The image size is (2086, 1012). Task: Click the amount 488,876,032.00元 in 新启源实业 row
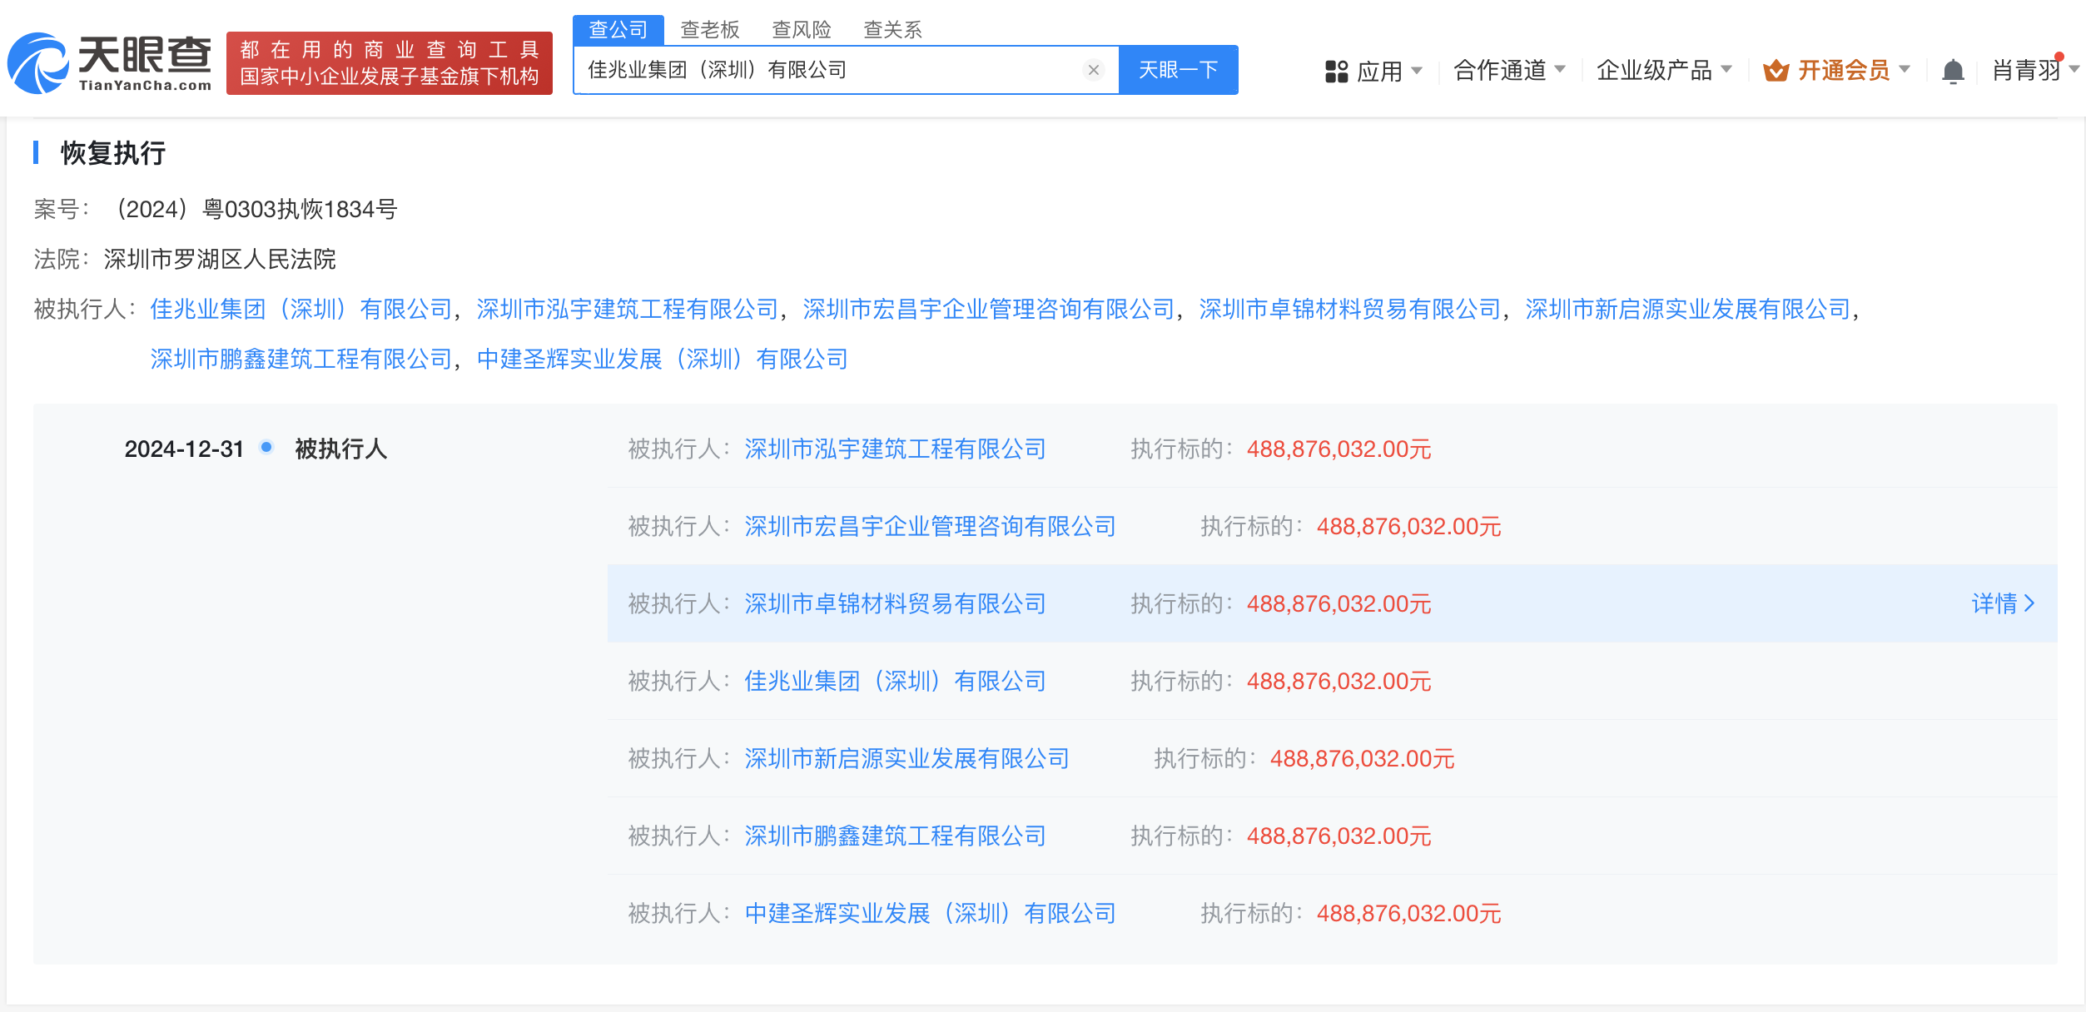tap(1363, 759)
